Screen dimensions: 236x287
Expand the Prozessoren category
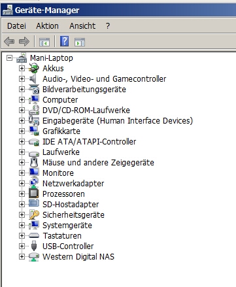22,194
